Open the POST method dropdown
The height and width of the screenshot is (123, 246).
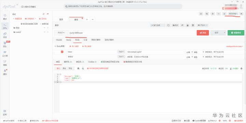pos(61,33)
